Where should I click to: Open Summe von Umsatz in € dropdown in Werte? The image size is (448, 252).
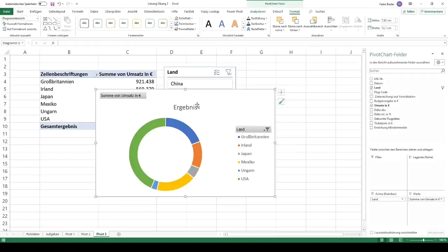coord(441,199)
